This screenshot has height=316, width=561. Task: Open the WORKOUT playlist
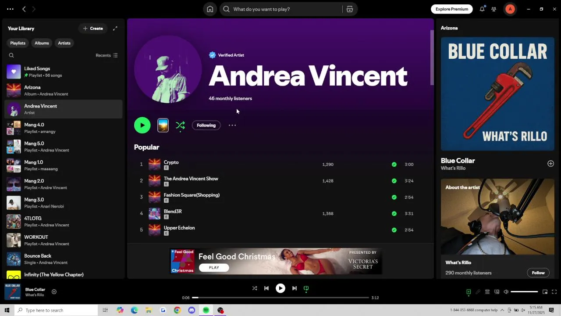click(x=63, y=240)
